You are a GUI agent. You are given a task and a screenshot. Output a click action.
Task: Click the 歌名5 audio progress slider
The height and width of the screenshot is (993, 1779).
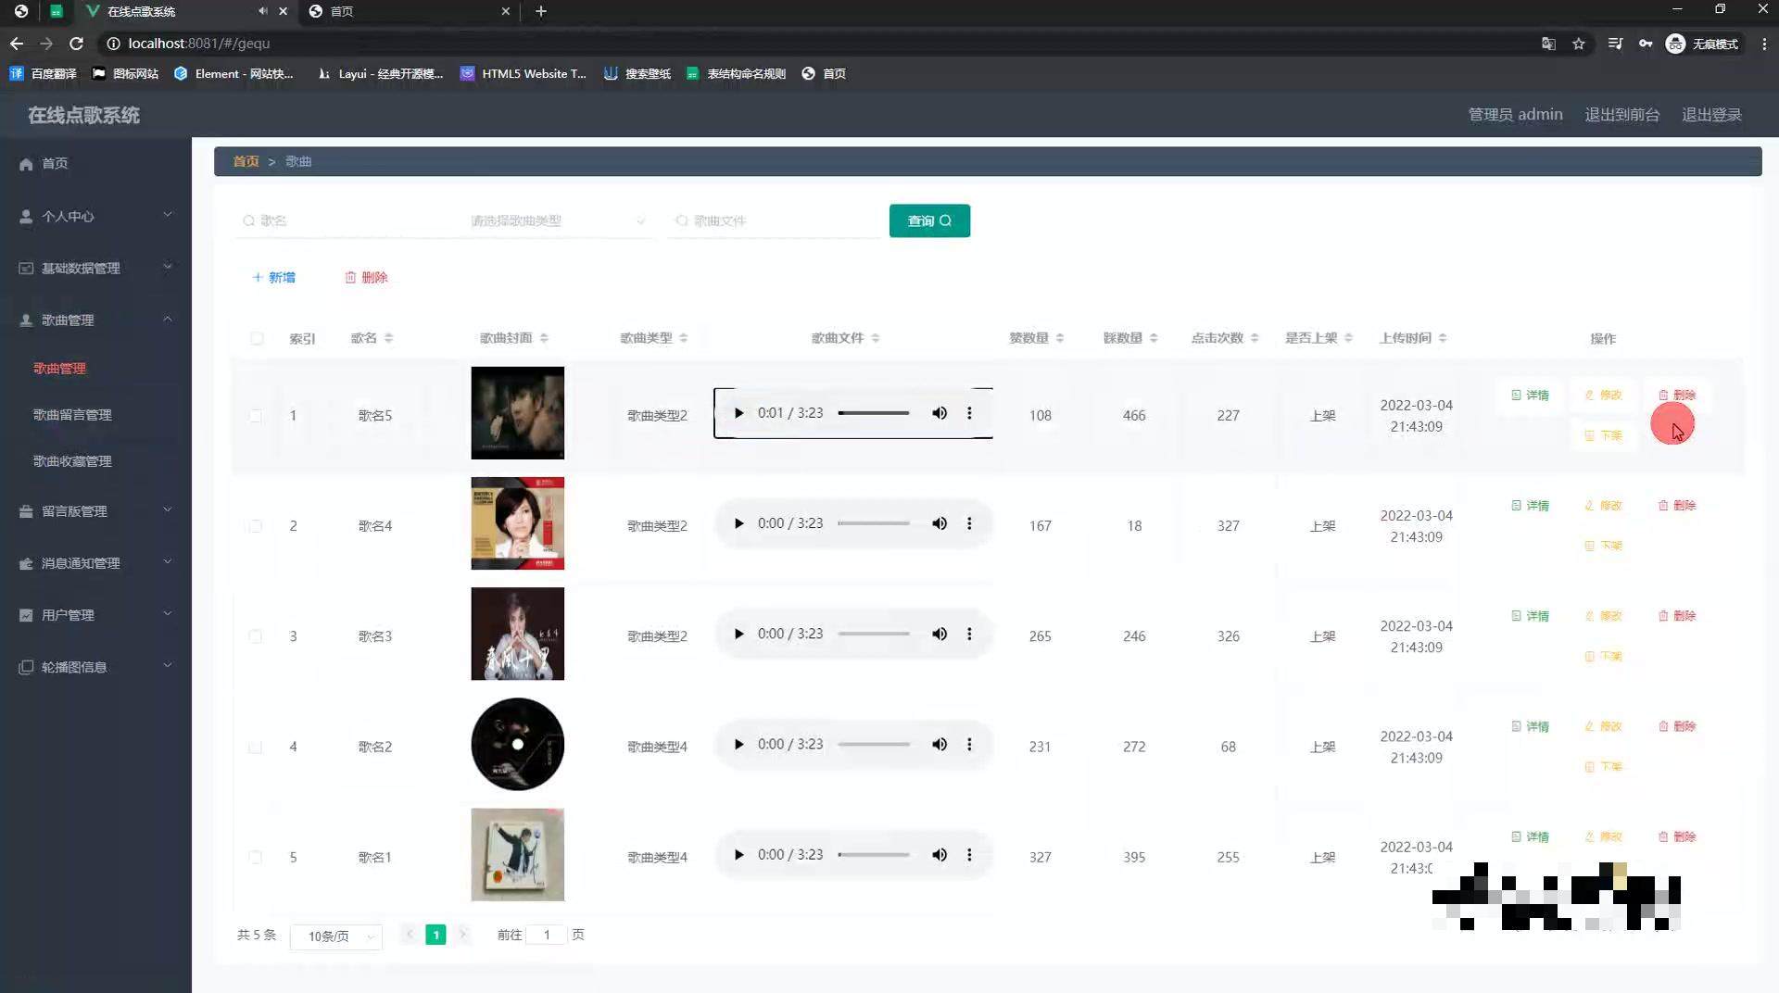click(x=874, y=413)
